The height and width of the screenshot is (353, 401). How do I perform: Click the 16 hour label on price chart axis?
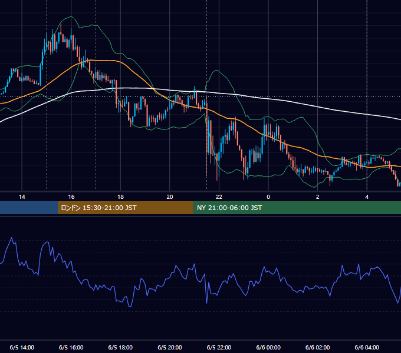click(x=71, y=197)
